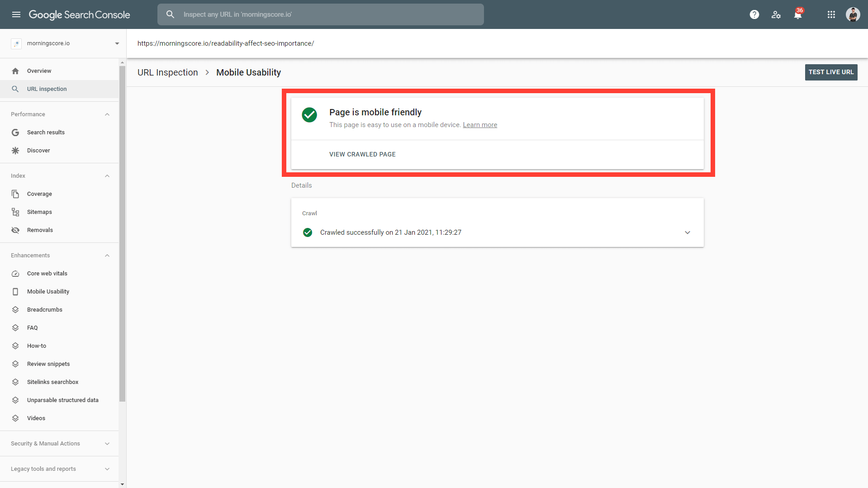Click the sidebar scrollbar thumb
The width and height of the screenshot is (868, 488).
(122, 233)
